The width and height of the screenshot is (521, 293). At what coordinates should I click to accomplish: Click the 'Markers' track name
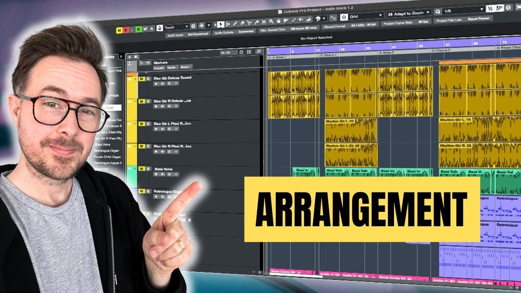[160, 63]
